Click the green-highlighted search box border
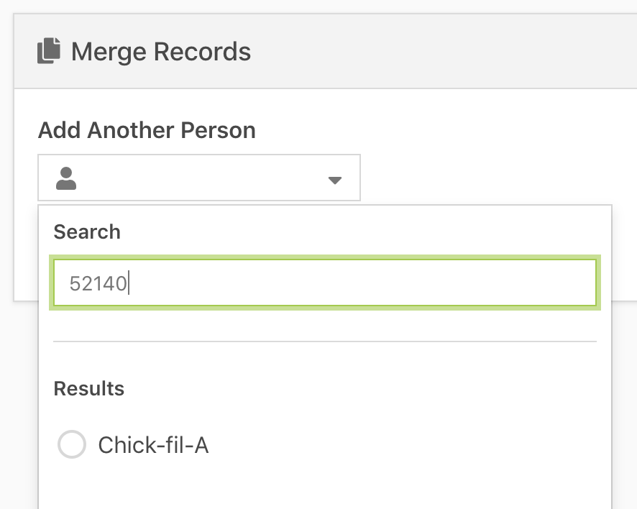The width and height of the screenshot is (637, 509). pos(324,257)
